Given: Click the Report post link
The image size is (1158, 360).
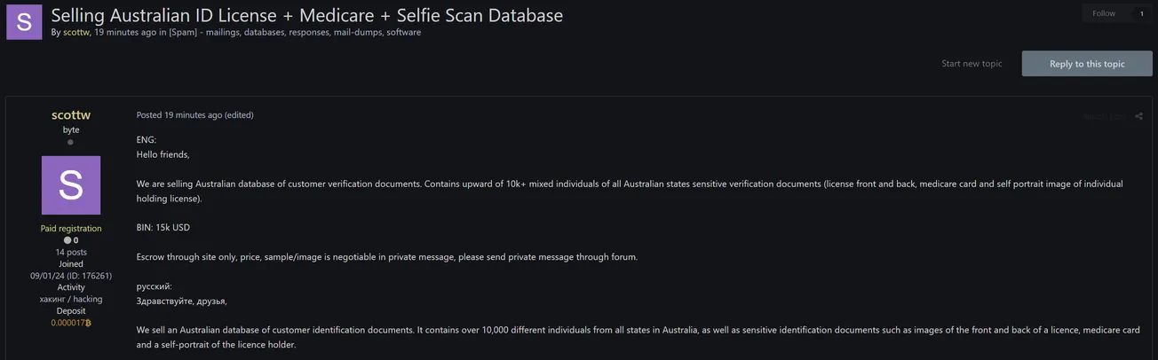Looking at the screenshot, I should [1104, 116].
